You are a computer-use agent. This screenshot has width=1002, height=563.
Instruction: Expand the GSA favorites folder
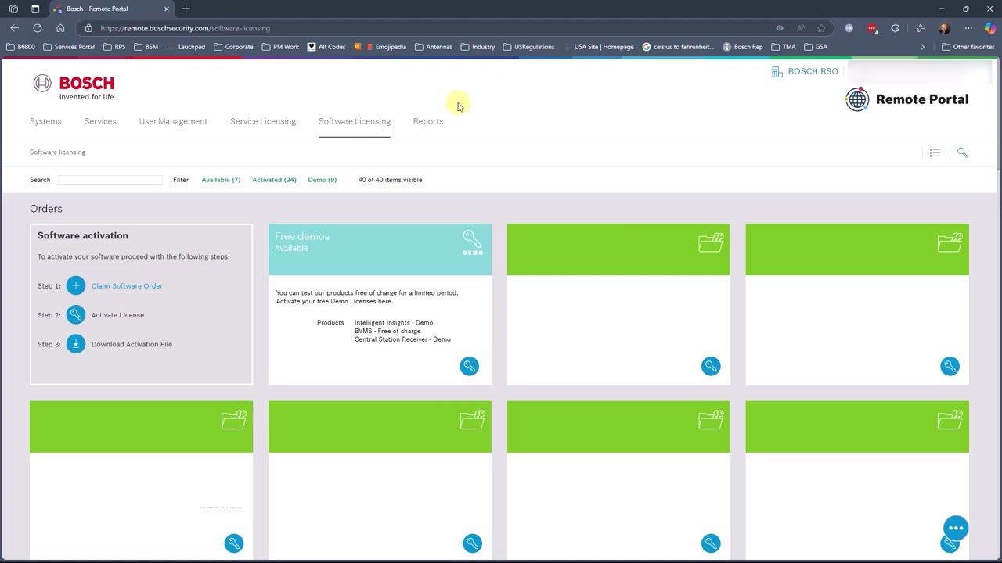815,47
